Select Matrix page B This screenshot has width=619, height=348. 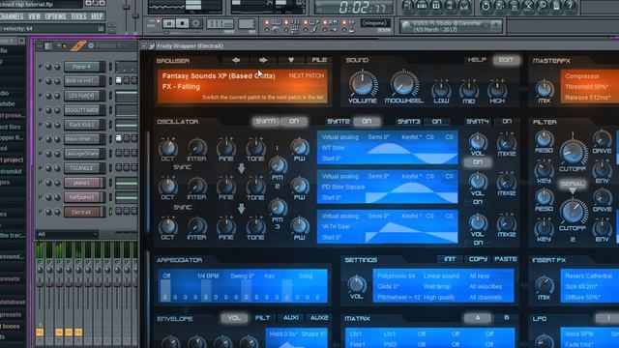click(x=506, y=318)
